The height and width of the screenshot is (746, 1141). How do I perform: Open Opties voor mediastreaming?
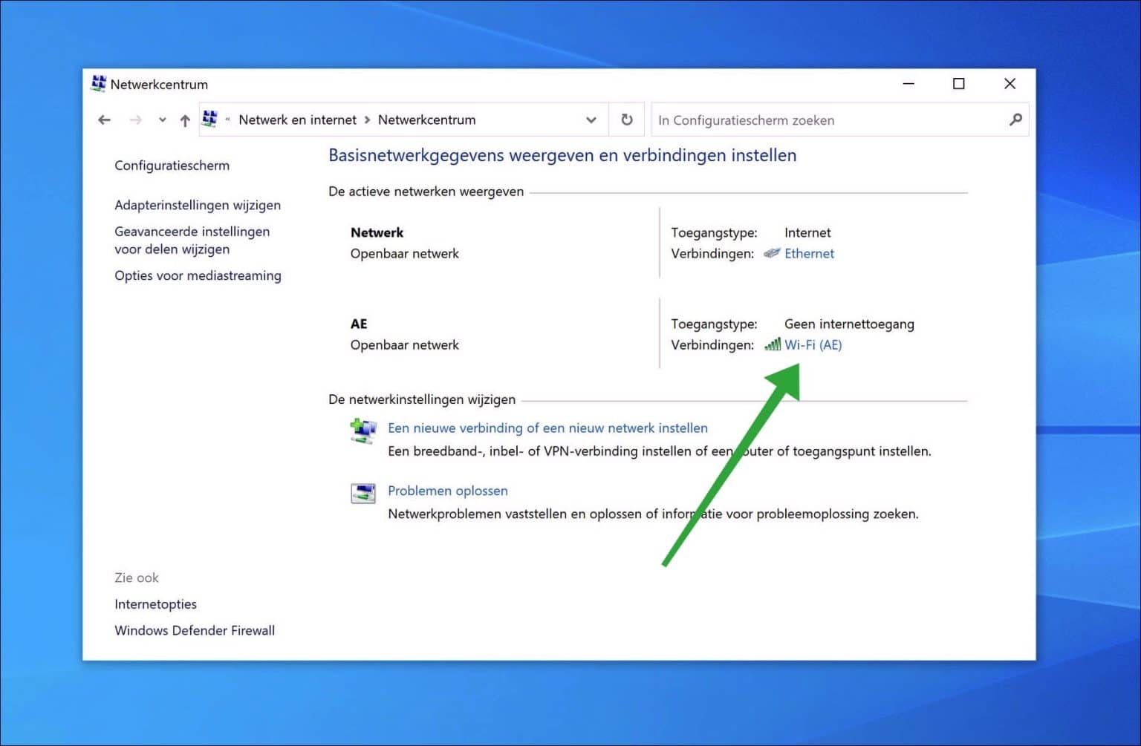click(x=198, y=275)
